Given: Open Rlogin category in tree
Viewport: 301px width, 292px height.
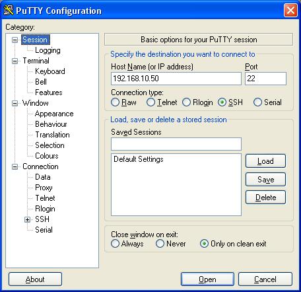Looking at the screenshot, I should tap(45, 209).
